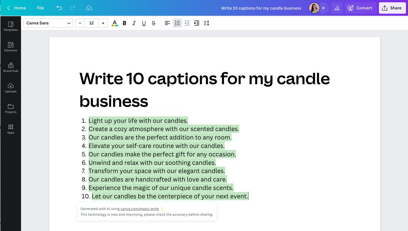The width and height of the screenshot is (408, 231).
Task: Open the text alignment options
Action: pos(167,23)
